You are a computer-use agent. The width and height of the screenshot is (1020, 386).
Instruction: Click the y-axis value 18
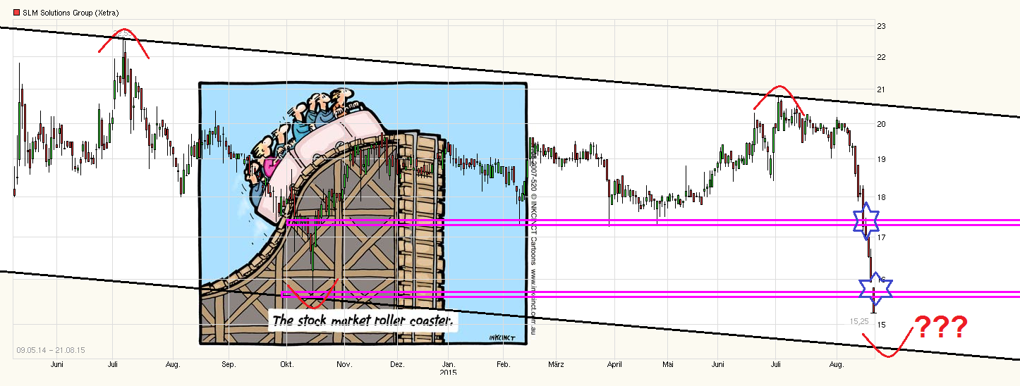[880, 197]
